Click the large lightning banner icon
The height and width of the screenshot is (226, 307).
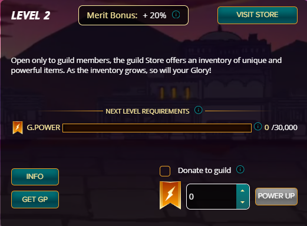coord(170,195)
